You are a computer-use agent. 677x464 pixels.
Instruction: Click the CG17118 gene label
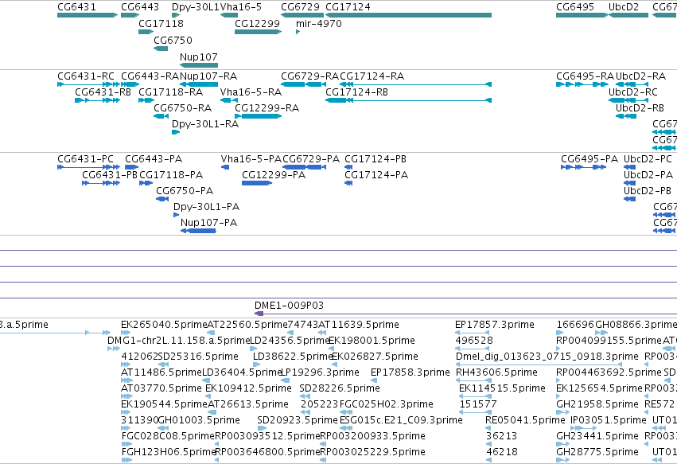[x=161, y=23]
